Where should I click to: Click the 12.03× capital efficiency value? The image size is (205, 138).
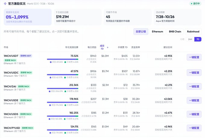[x=136, y=56]
